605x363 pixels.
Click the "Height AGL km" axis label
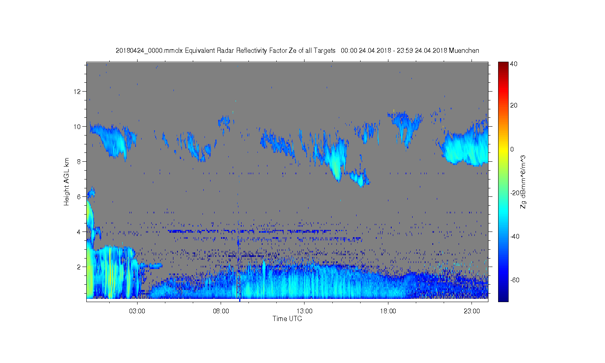tap(66, 181)
